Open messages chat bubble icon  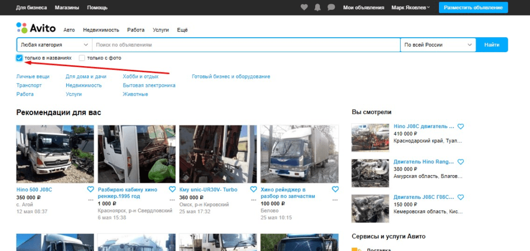coord(331,7)
